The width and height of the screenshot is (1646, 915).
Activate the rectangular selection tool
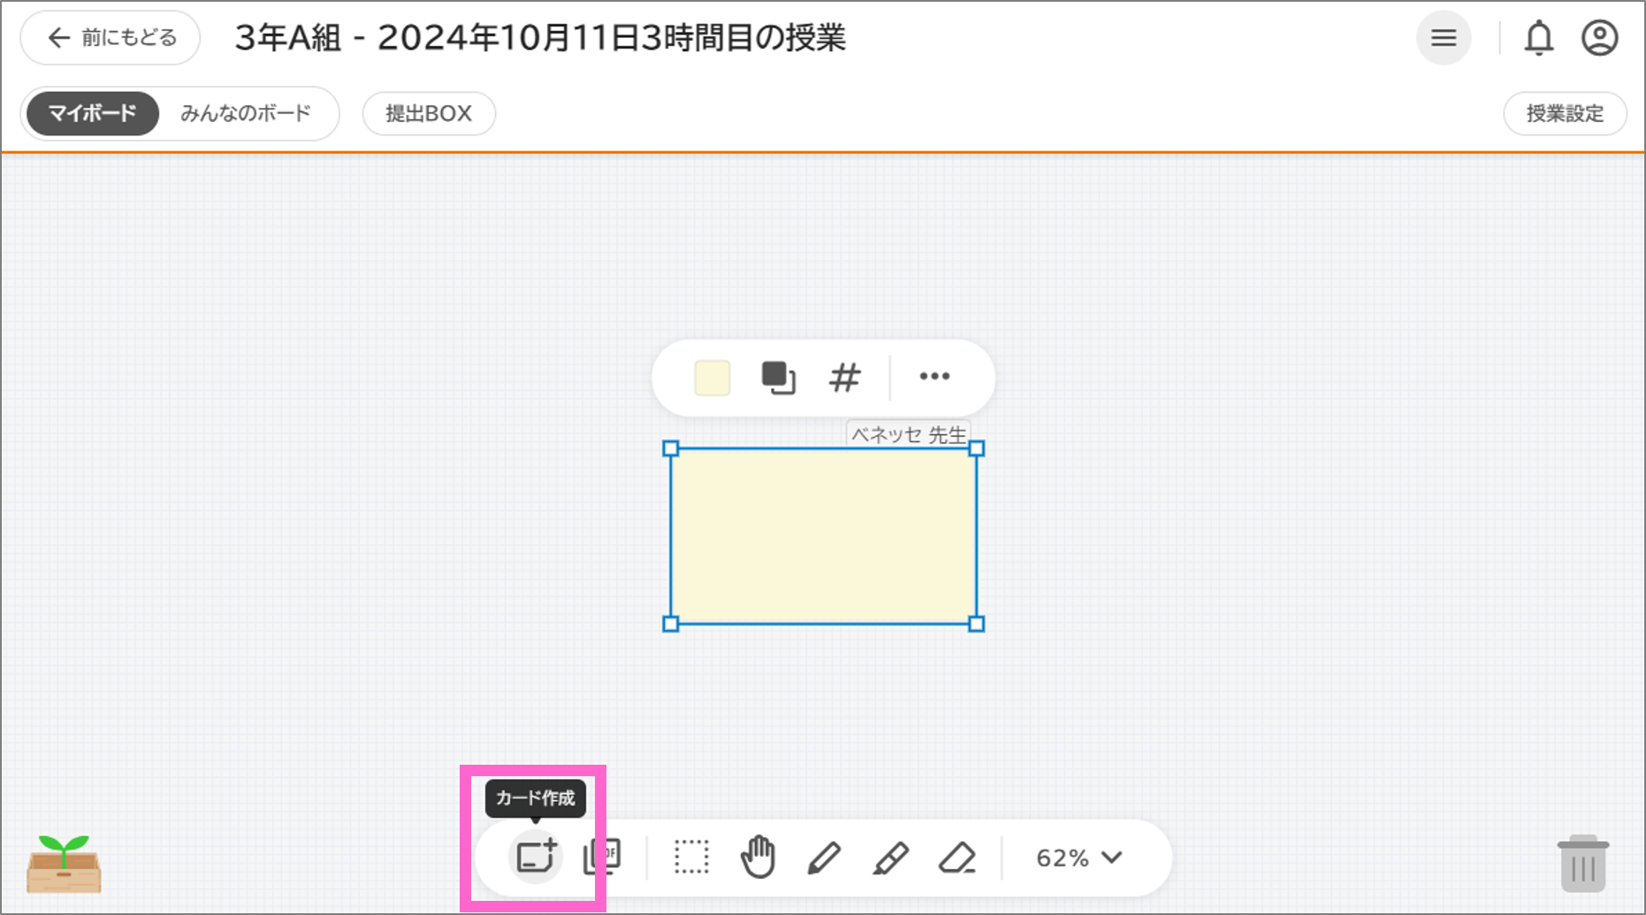click(x=692, y=857)
